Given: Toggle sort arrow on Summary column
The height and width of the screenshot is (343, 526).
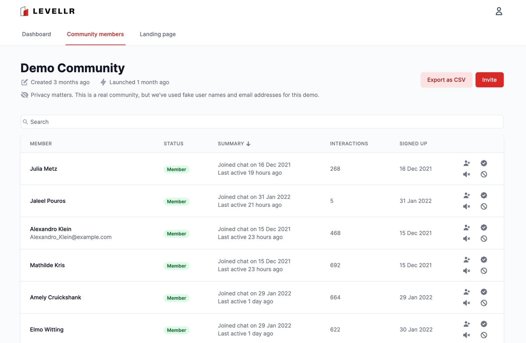Looking at the screenshot, I should click(x=248, y=144).
